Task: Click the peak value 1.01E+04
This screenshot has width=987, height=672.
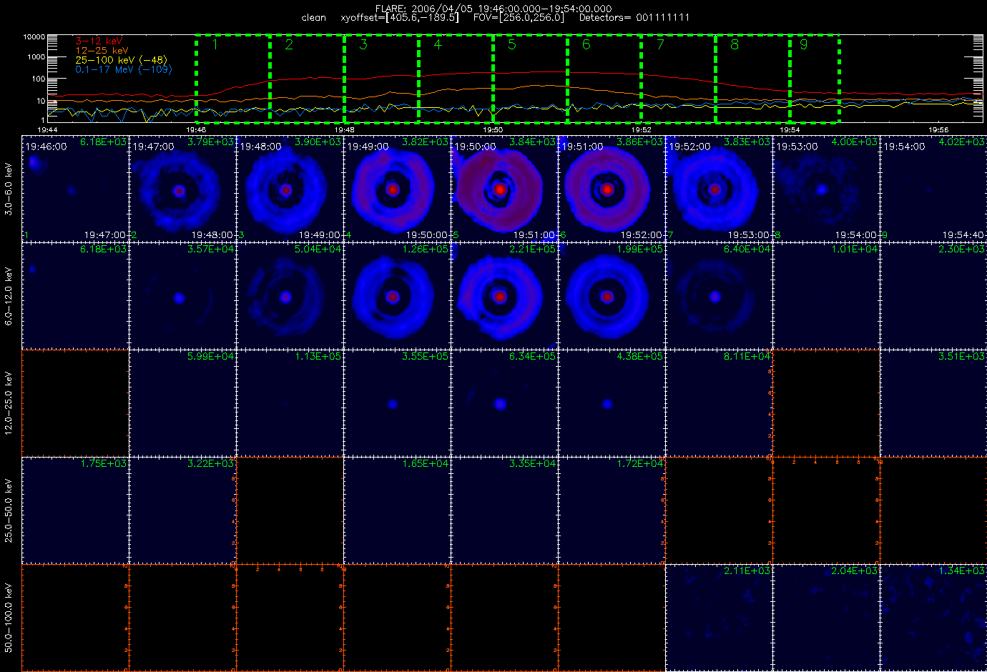Action: click(854, 249)
